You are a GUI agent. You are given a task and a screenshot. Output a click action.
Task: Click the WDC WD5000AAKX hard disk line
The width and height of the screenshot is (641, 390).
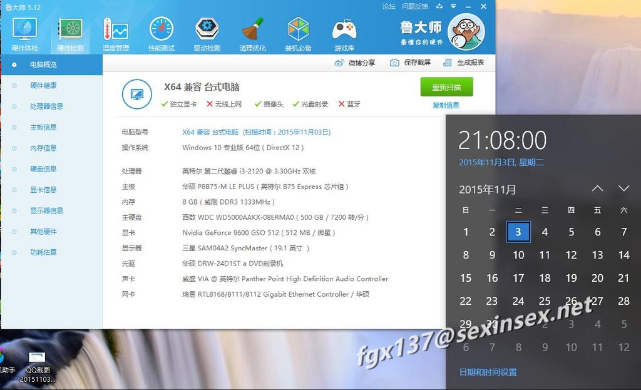(275, 217)
